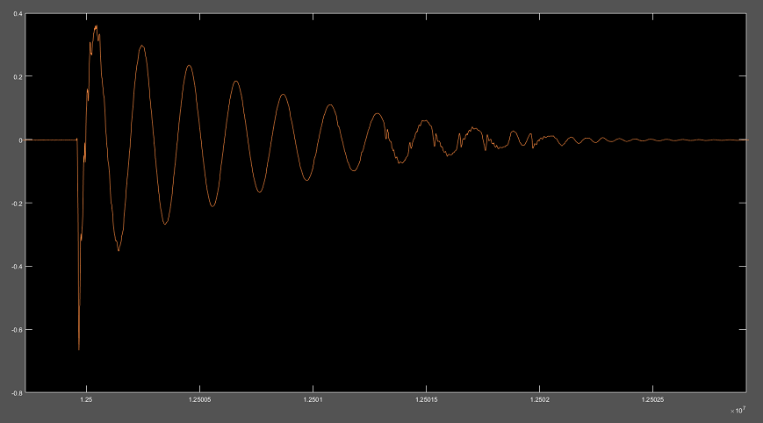Pick the x-axis tick label 1.25015
This screenshot has height=423, width=763.
426,400
